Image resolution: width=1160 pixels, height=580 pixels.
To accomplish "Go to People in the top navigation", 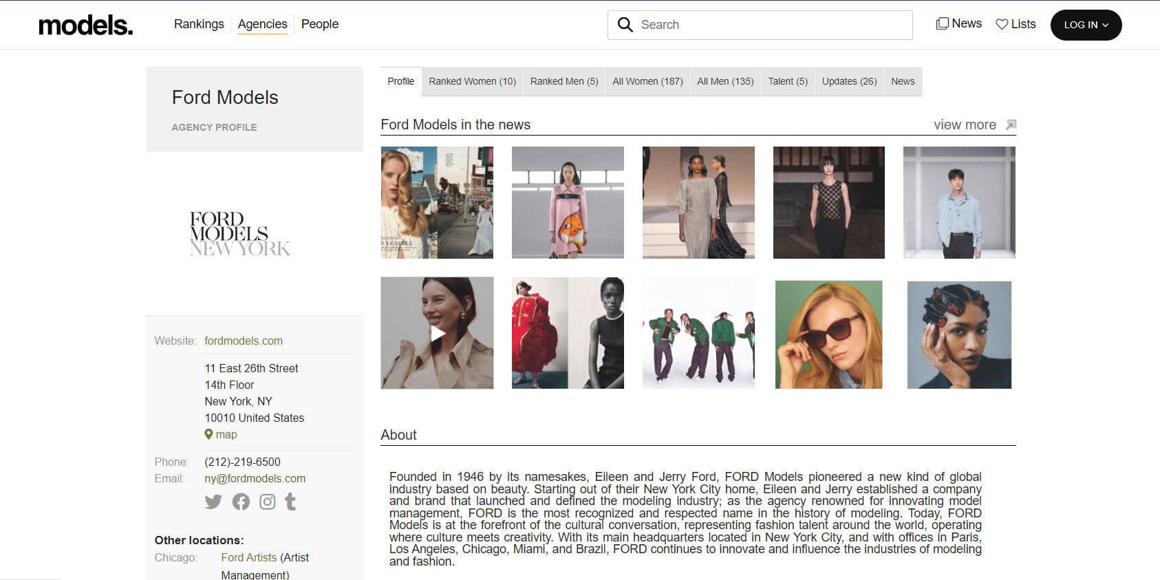I will point(320,24).
